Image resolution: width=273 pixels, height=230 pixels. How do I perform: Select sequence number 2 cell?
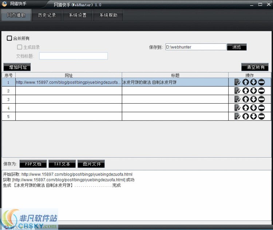coord(9,91)
